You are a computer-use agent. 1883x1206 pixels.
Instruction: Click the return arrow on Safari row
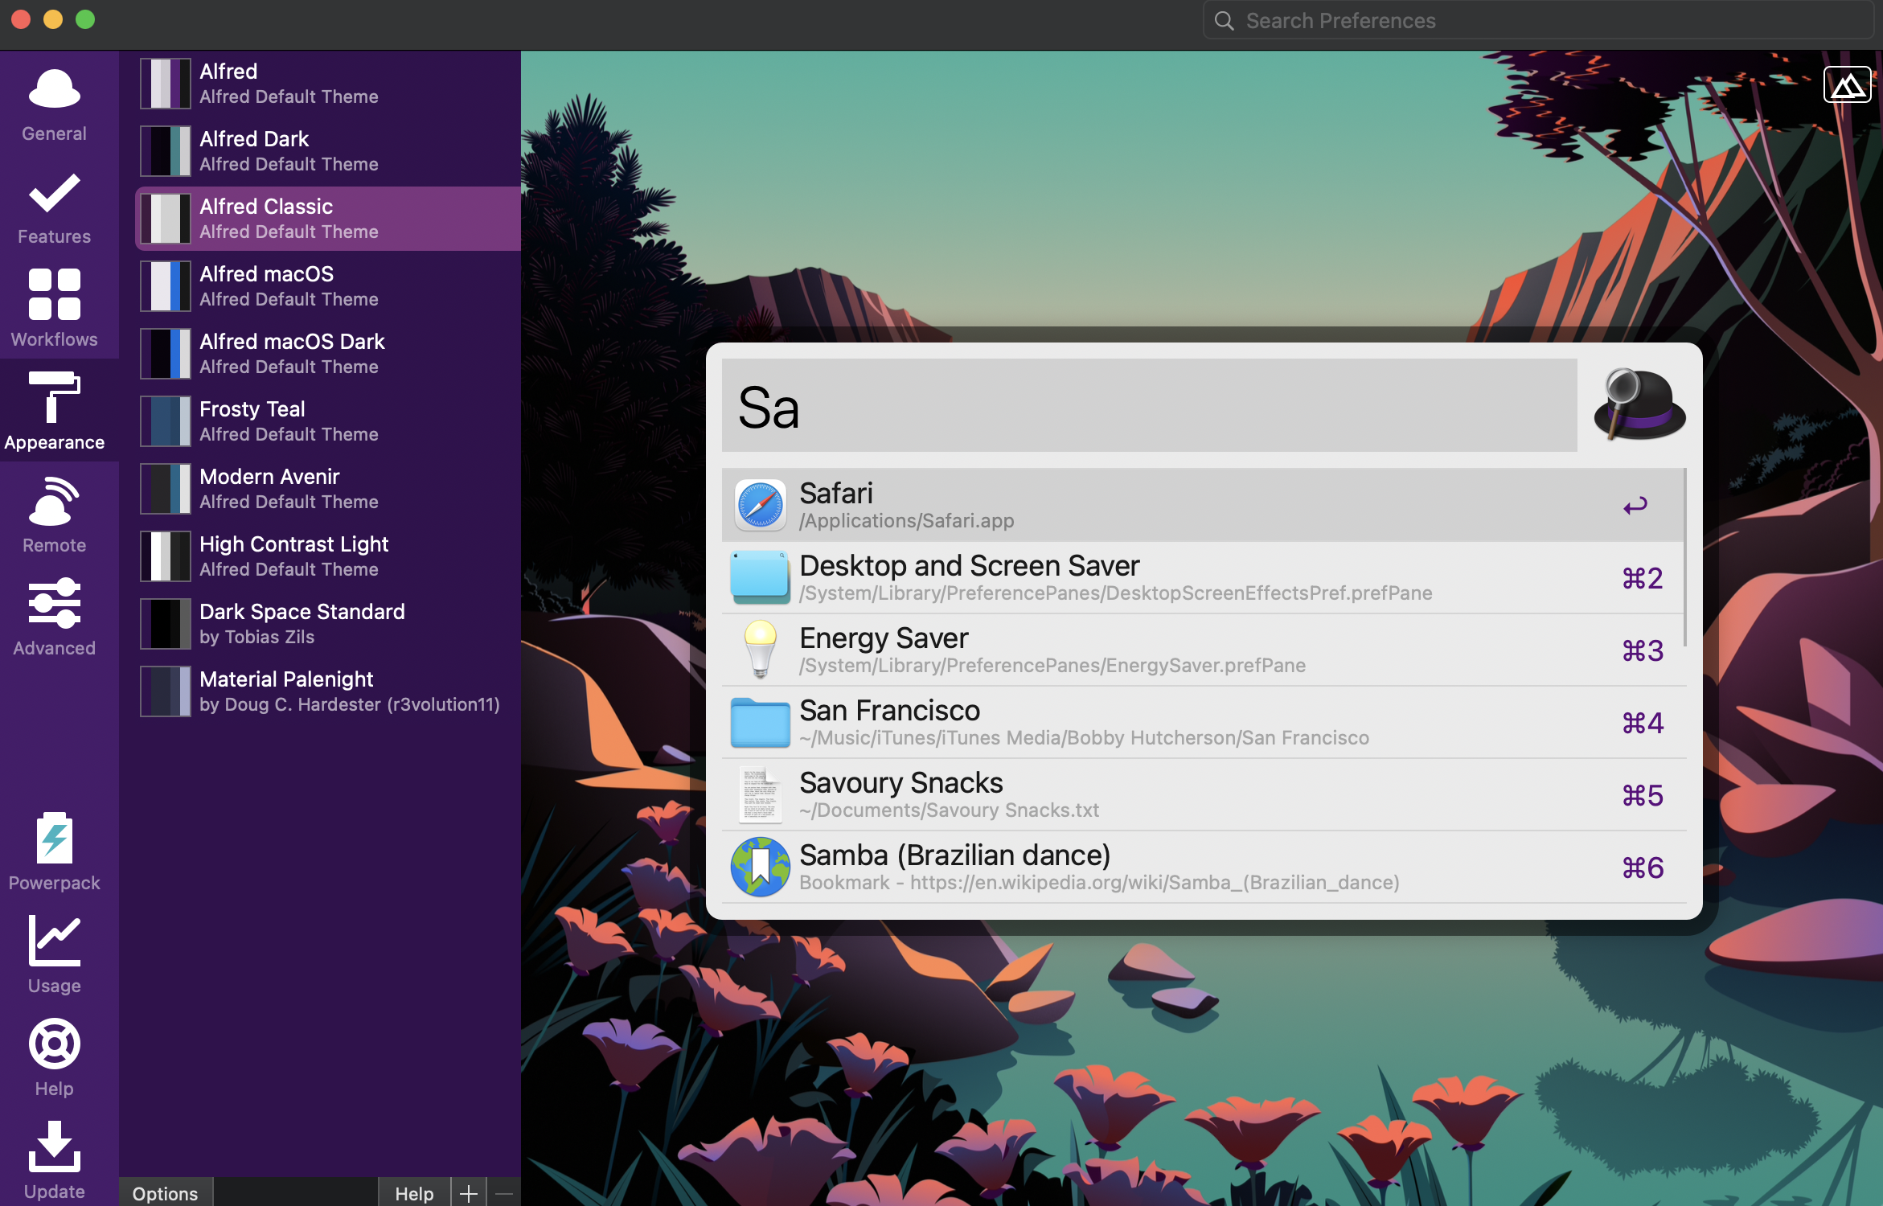[x=1635, y=506]
